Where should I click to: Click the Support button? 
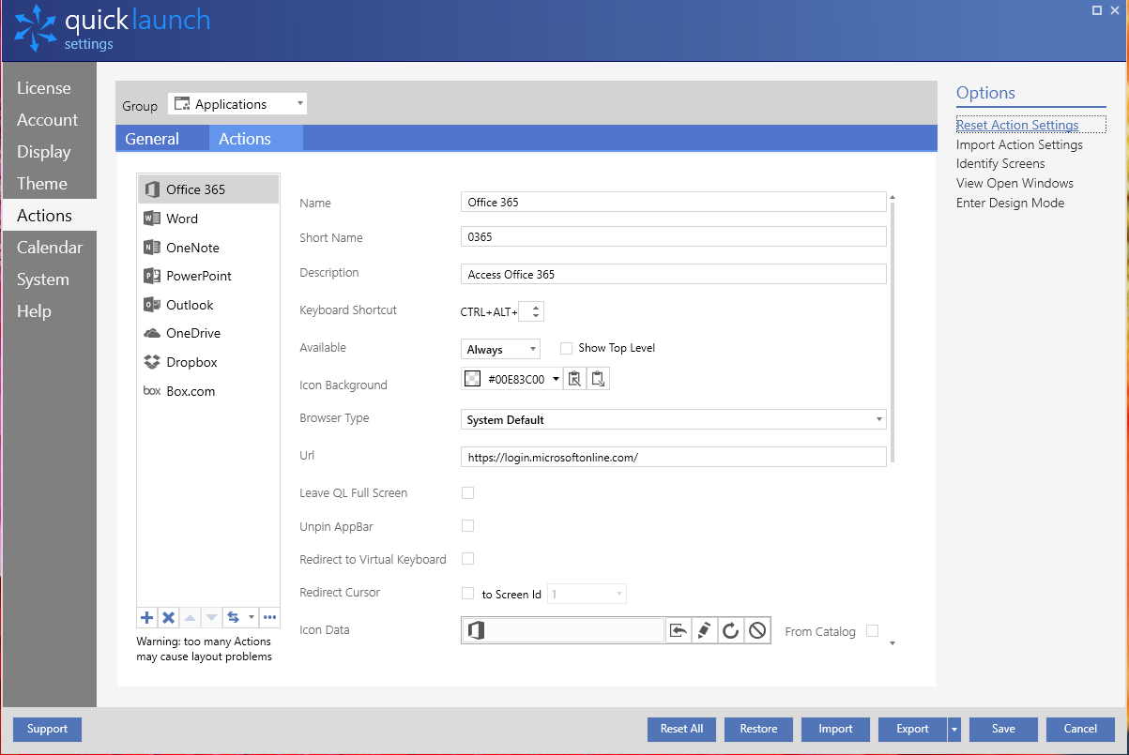[x=48, y=729]
